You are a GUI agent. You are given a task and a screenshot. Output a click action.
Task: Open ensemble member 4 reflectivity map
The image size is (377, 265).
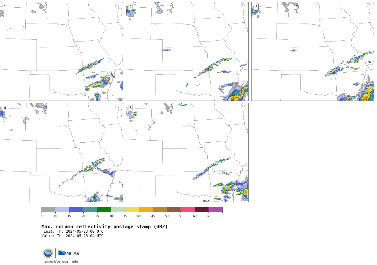[61, 152]
